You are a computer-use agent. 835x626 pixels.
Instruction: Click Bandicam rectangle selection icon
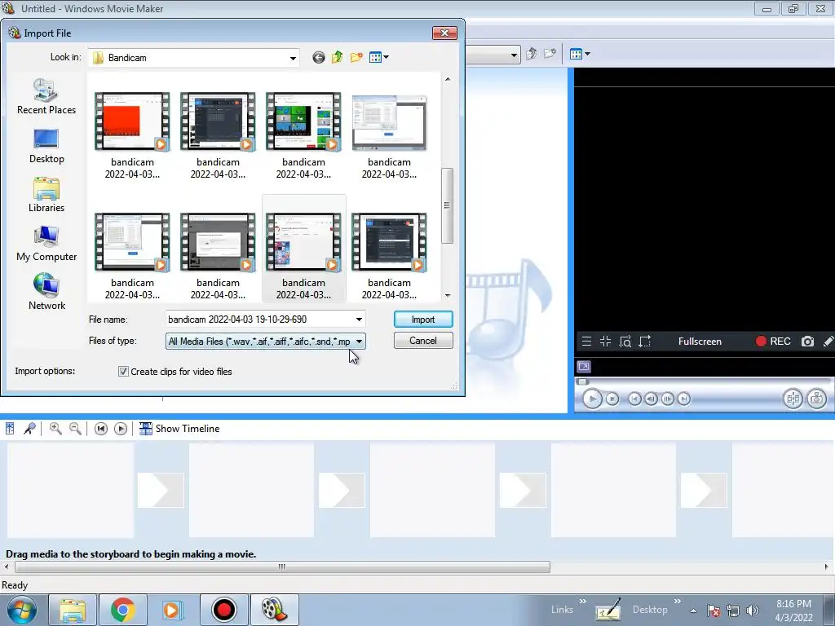[x=645, y=342]
